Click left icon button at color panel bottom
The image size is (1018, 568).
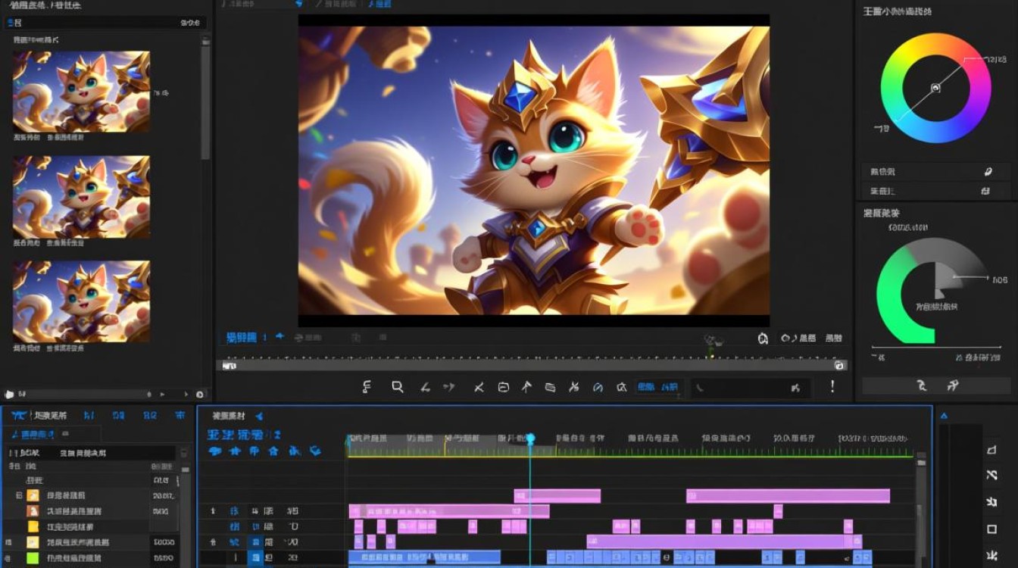922,385
